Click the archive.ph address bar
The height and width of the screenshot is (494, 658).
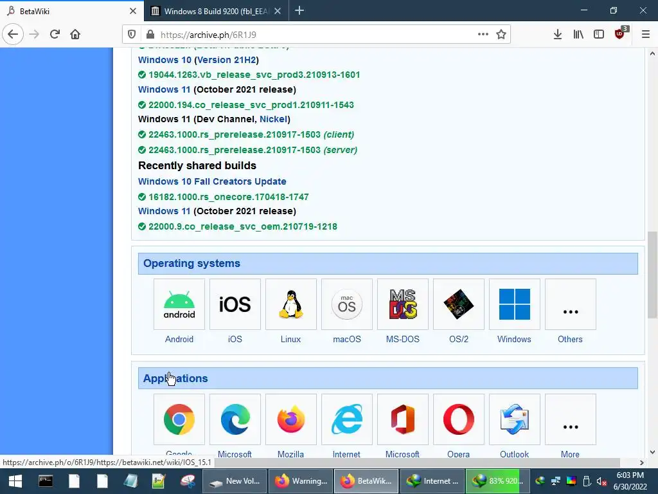[x=317, y=35]
